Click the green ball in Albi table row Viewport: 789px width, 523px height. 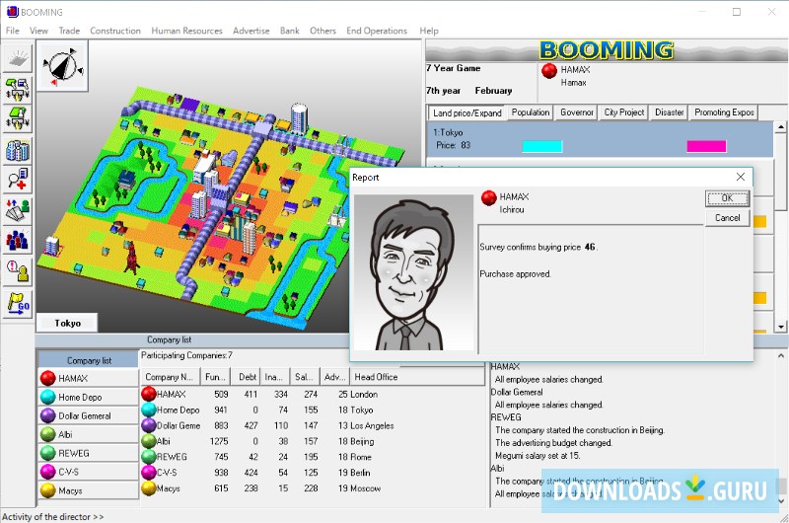tap(149, 441)
